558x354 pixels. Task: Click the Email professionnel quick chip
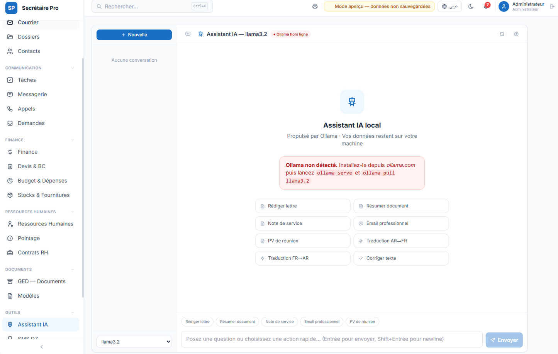(x=322, y=322)
